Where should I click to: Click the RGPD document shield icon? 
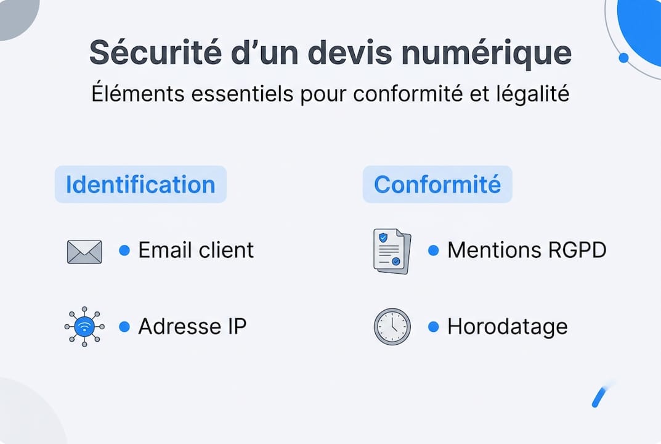point(392,251)
